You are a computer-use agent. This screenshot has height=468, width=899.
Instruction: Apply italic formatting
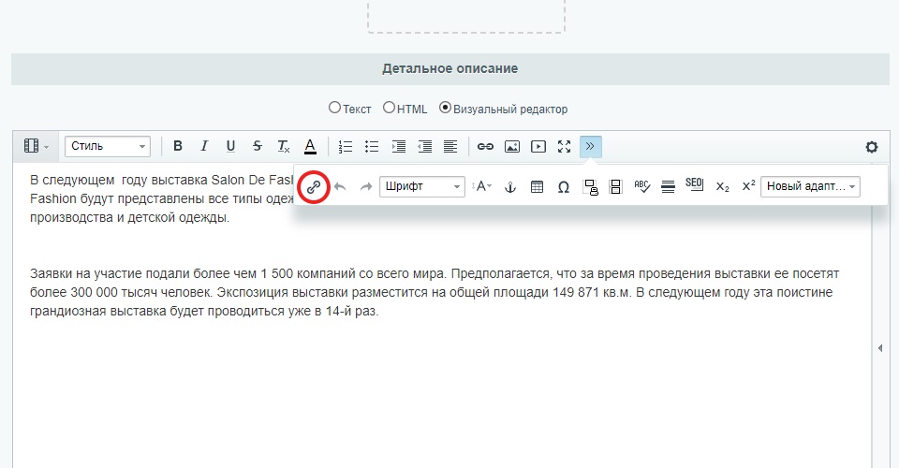coord(204,147)
